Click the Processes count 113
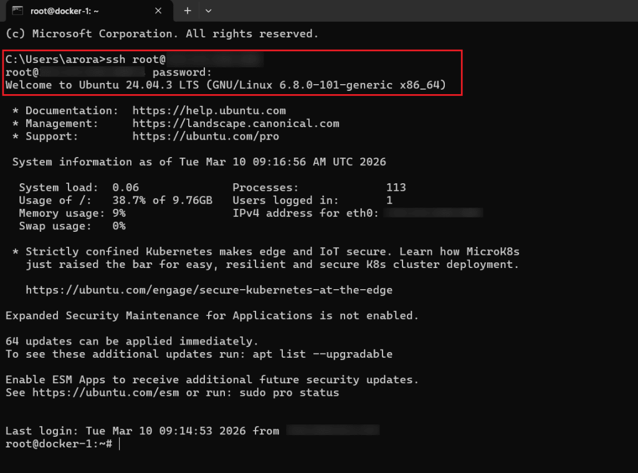 tap(396, 188)
